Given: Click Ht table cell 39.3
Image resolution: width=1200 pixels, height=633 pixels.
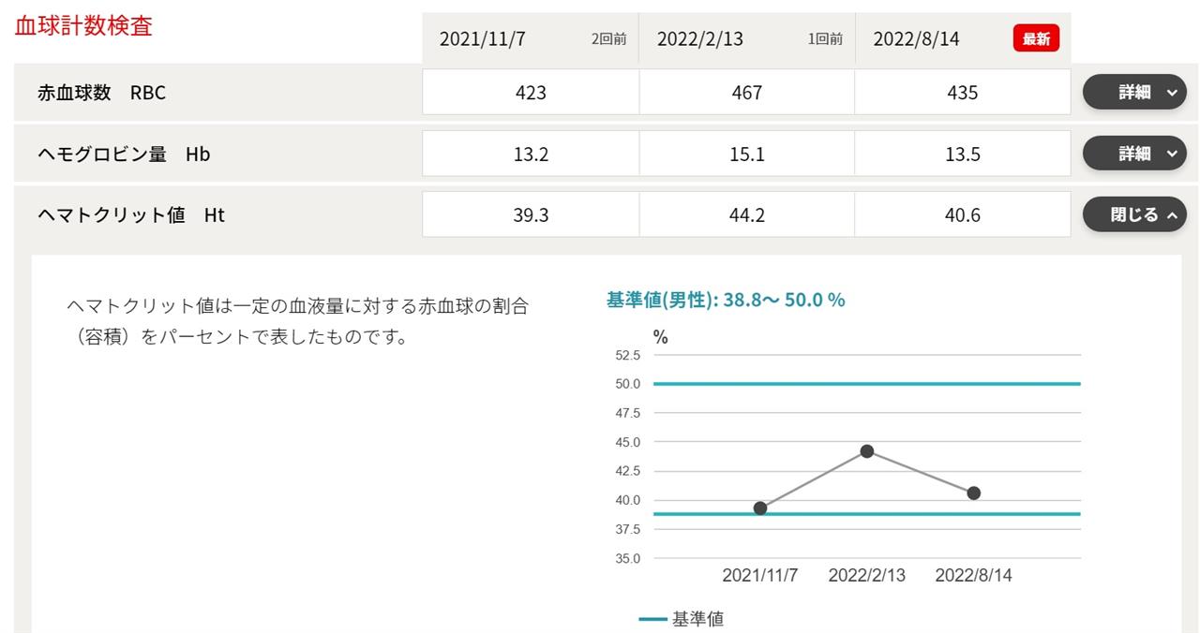Looking at the screenshot, I should coord(531,214).
